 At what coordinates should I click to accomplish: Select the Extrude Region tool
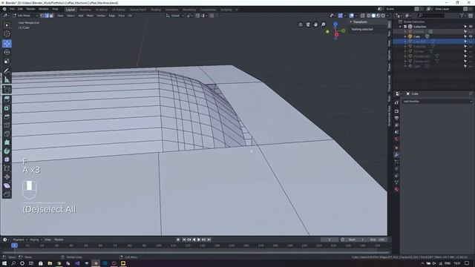tap(7, 99)
